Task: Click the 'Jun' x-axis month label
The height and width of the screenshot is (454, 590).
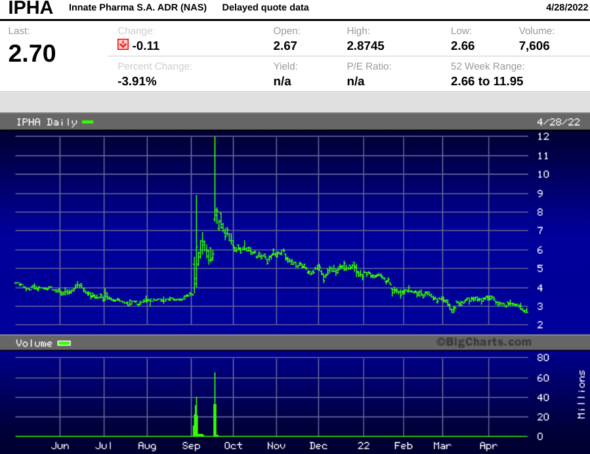Action: [60, 445]
